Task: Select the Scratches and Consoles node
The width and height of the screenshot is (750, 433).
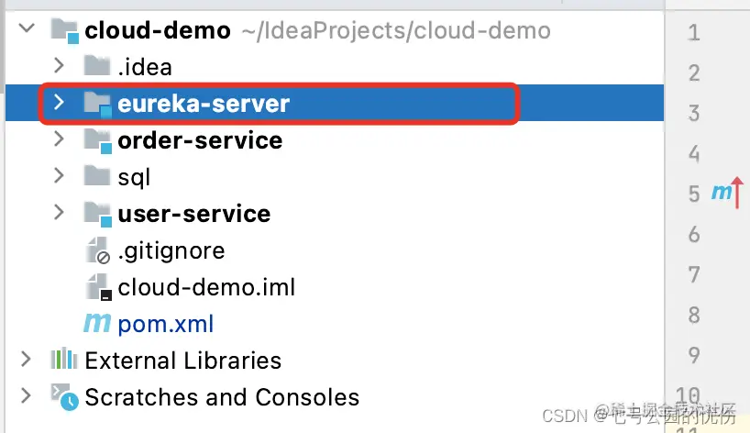Action: 222,397
